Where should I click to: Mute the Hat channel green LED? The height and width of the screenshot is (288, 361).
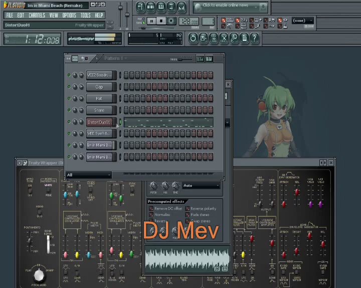tap(69, 98)
